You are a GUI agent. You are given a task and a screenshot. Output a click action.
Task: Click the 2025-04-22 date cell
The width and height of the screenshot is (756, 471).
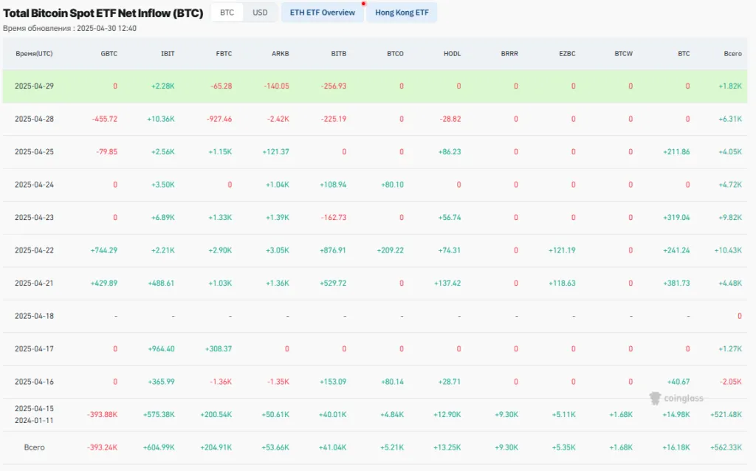pos(34,250)
